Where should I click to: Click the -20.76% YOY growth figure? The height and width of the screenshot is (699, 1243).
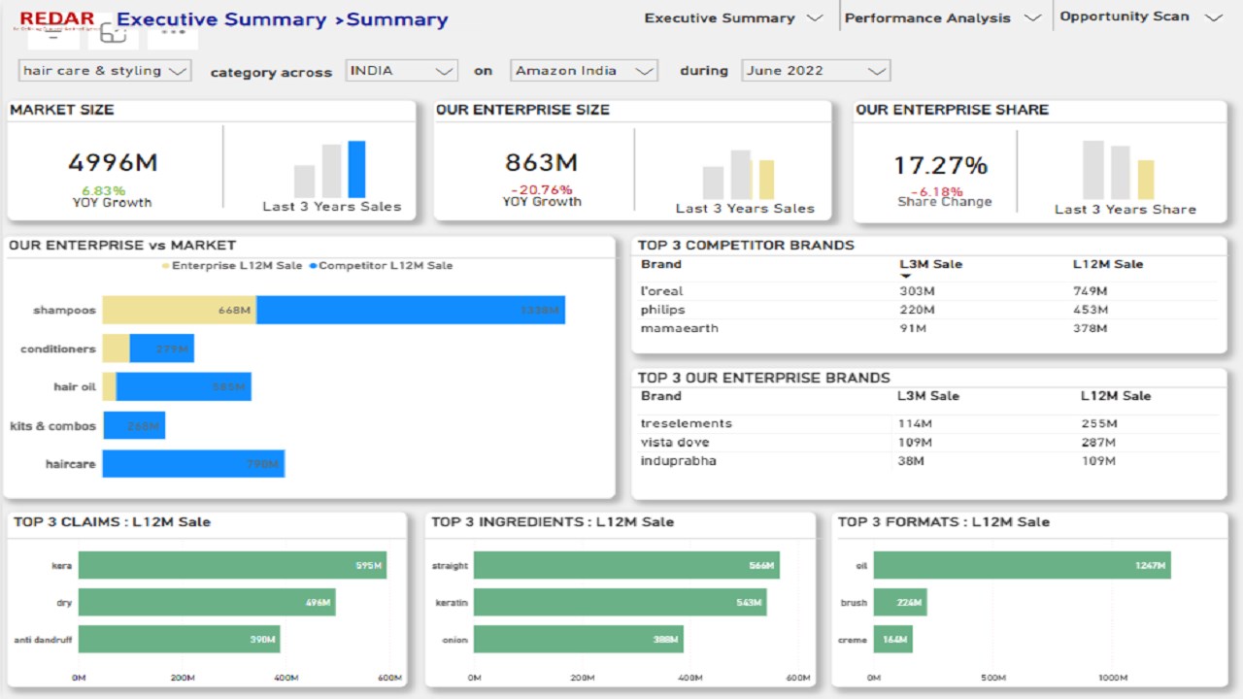pos(542,190)
